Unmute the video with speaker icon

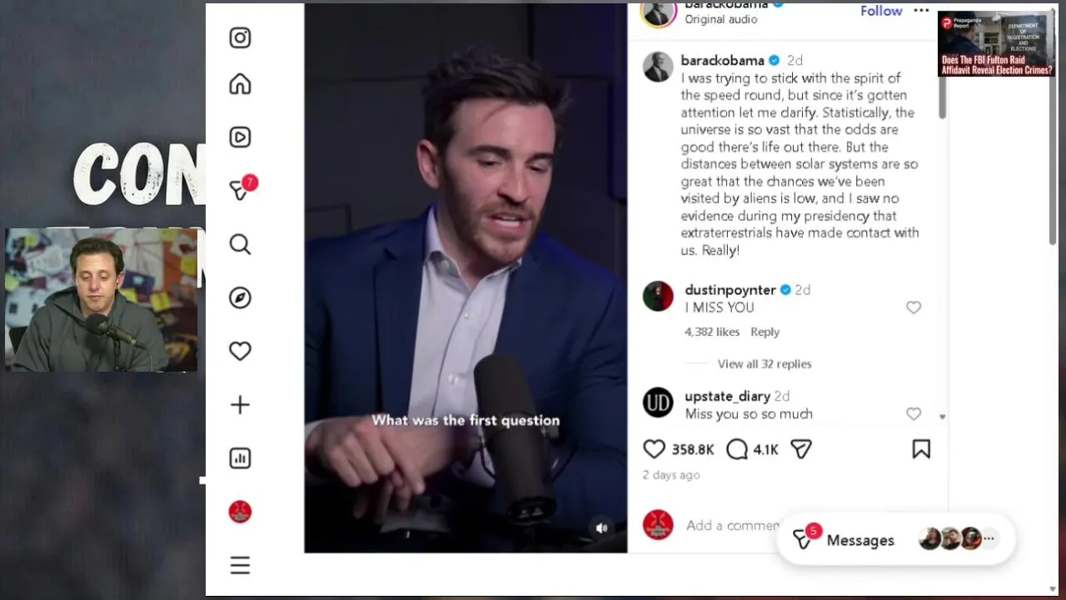pyautogui.click(x=602, y=527)
